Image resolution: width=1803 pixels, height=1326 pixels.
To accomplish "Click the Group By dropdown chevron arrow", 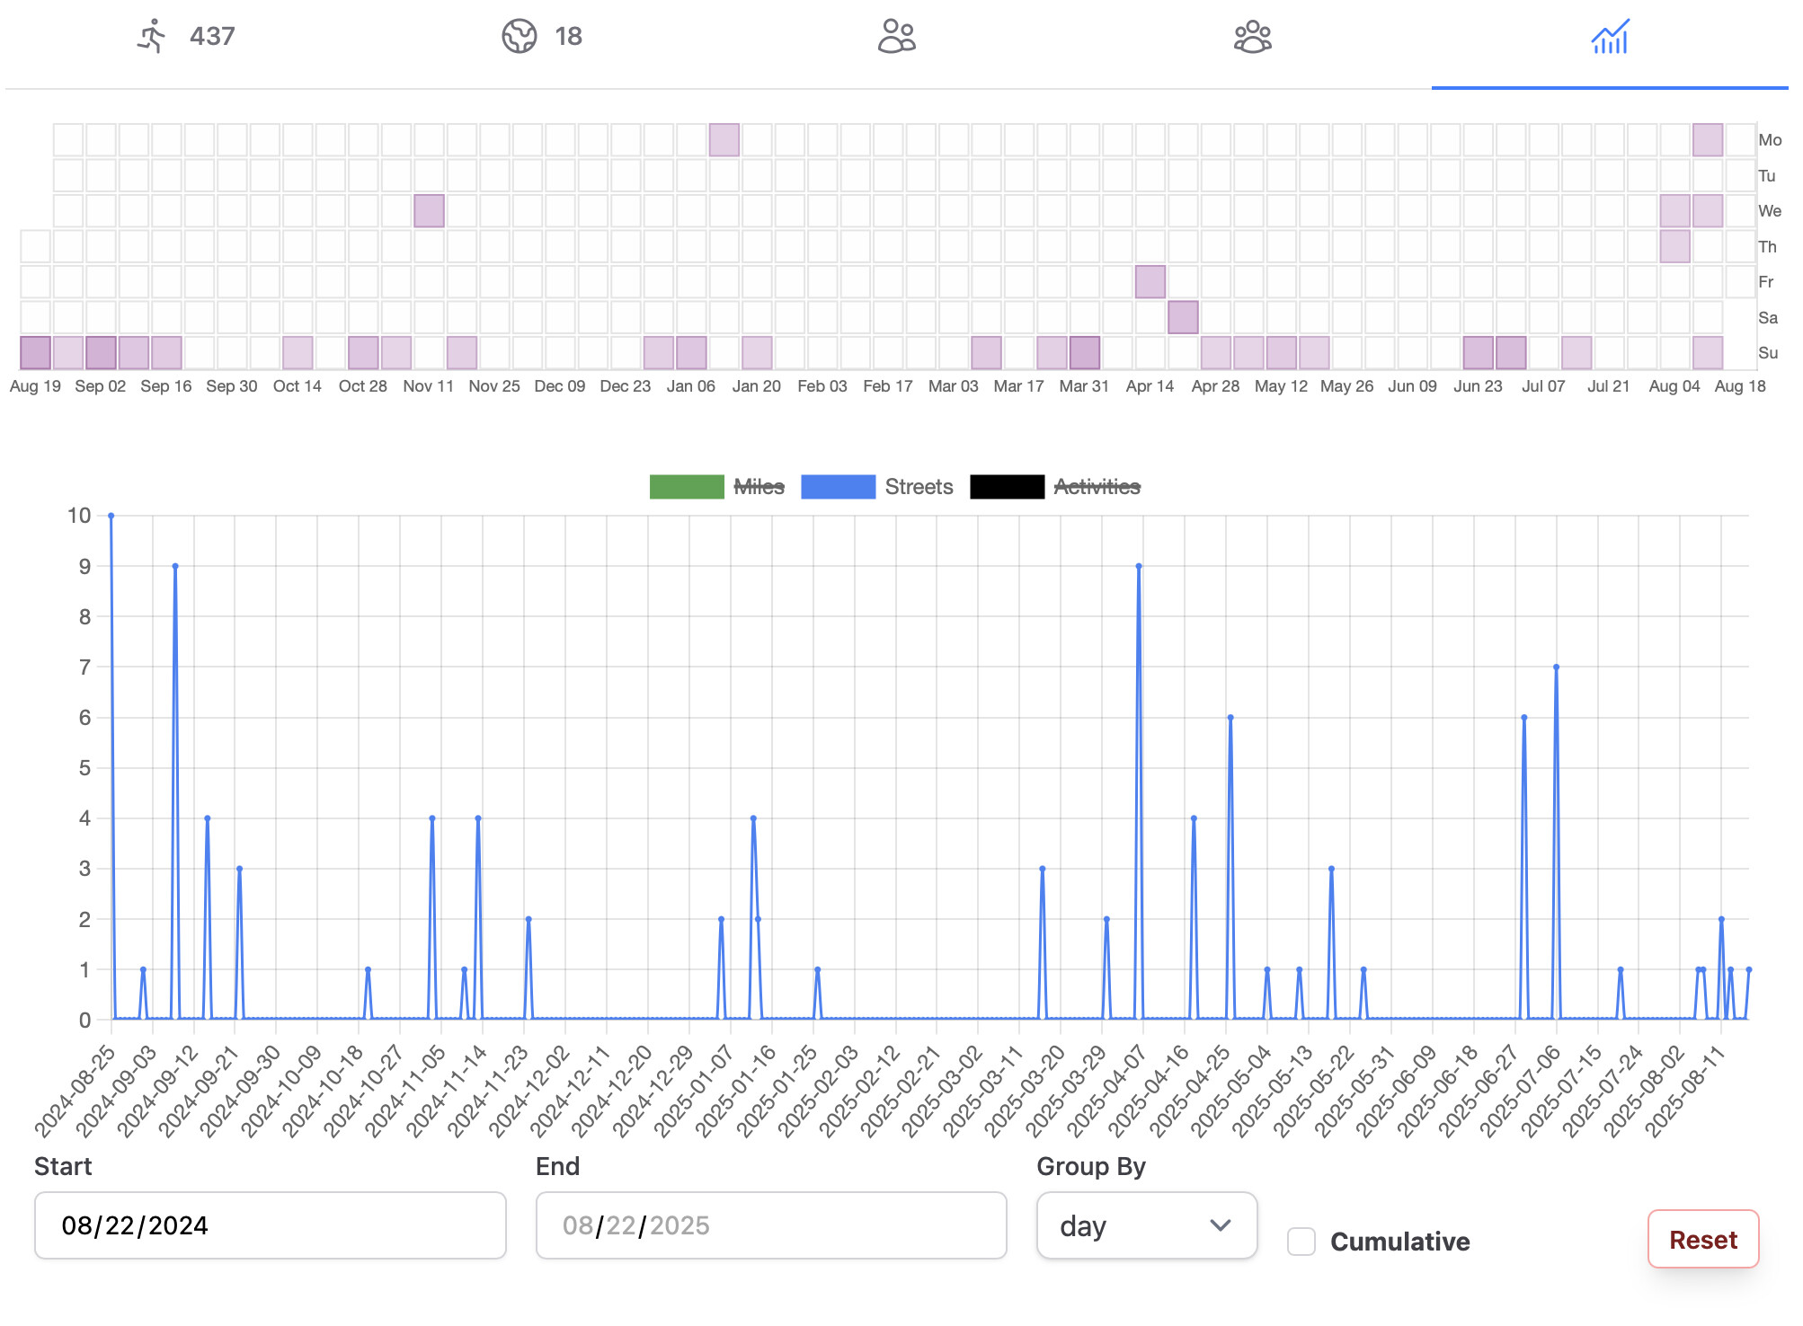I will click(x=1220, y=1225).
